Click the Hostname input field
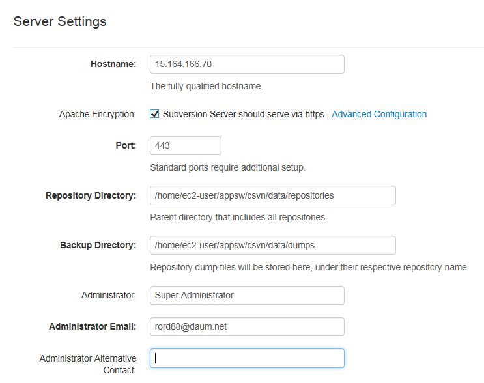The width and height of the screenshot is (484, 383). tap(247, 64)
